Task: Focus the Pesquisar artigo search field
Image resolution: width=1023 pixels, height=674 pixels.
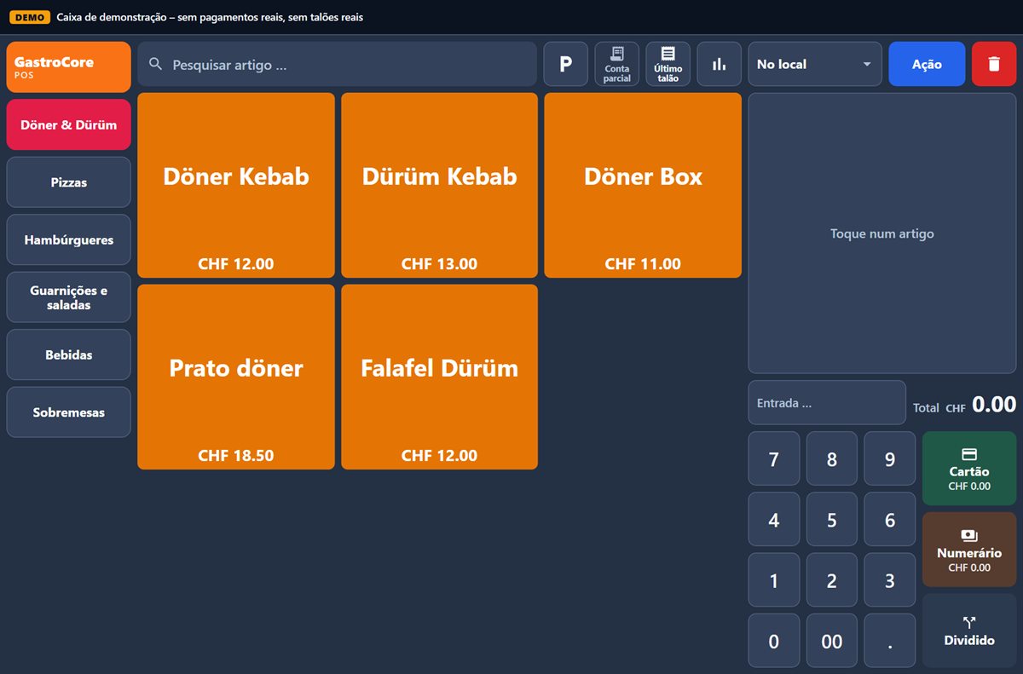Action: 337,64
